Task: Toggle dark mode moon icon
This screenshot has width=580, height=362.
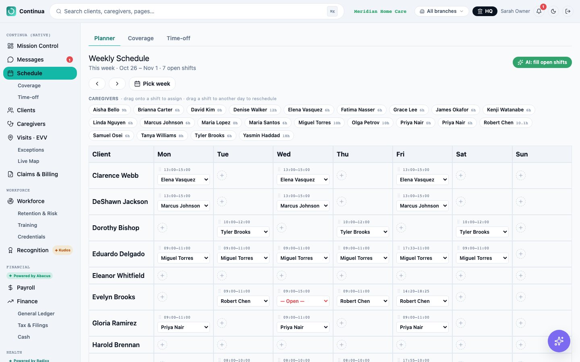Action: 553,11
